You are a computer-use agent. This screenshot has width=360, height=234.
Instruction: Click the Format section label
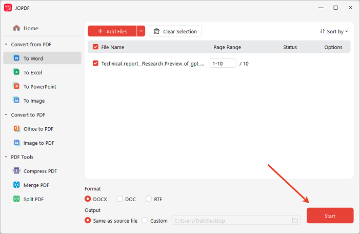pyautogui.click(x=92, y=188)
